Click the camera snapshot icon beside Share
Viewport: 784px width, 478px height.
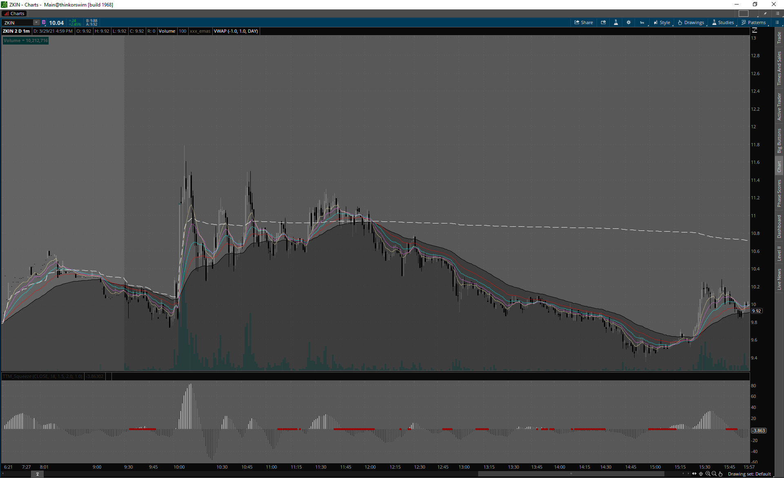coord(603,22)
